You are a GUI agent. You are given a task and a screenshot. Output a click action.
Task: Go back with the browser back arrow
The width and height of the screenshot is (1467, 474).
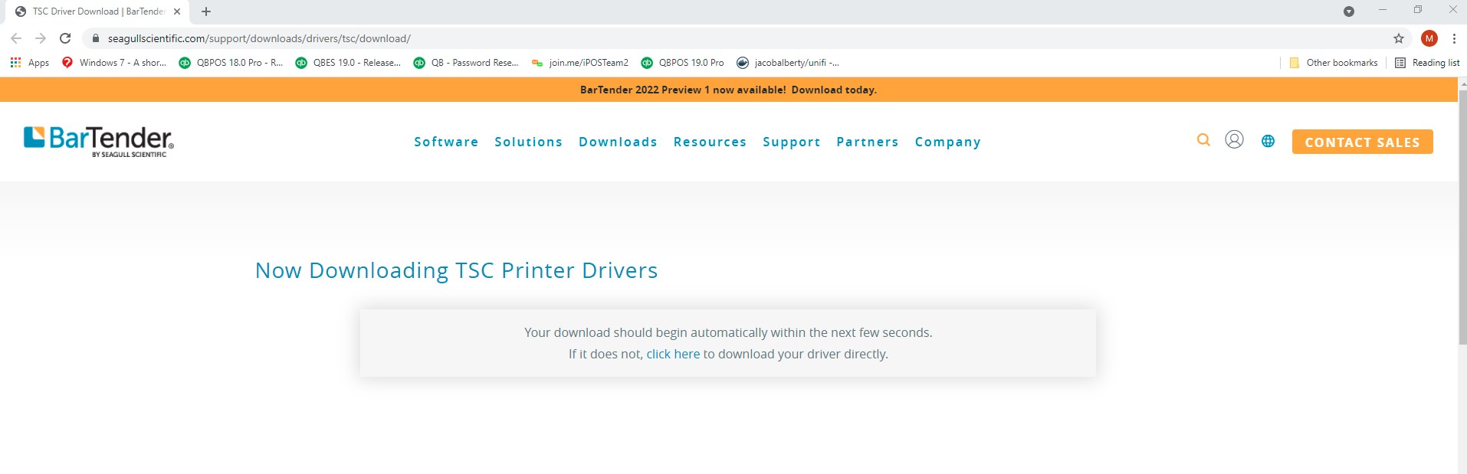pyautogui.click(x=16, y=38)
